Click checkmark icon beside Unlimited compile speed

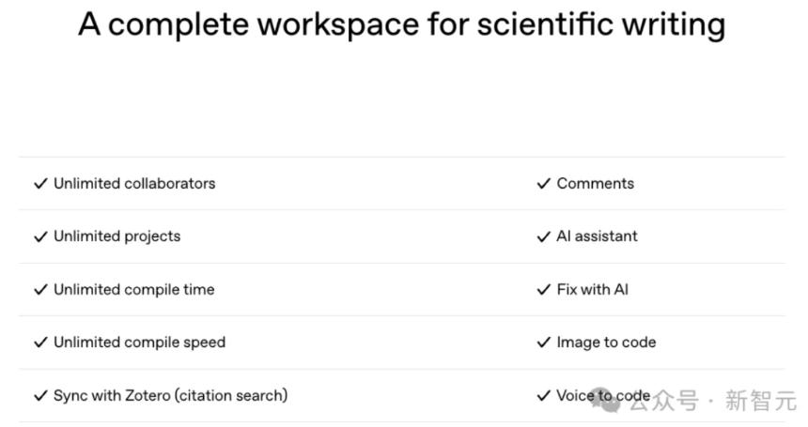[x=40, y=343]
